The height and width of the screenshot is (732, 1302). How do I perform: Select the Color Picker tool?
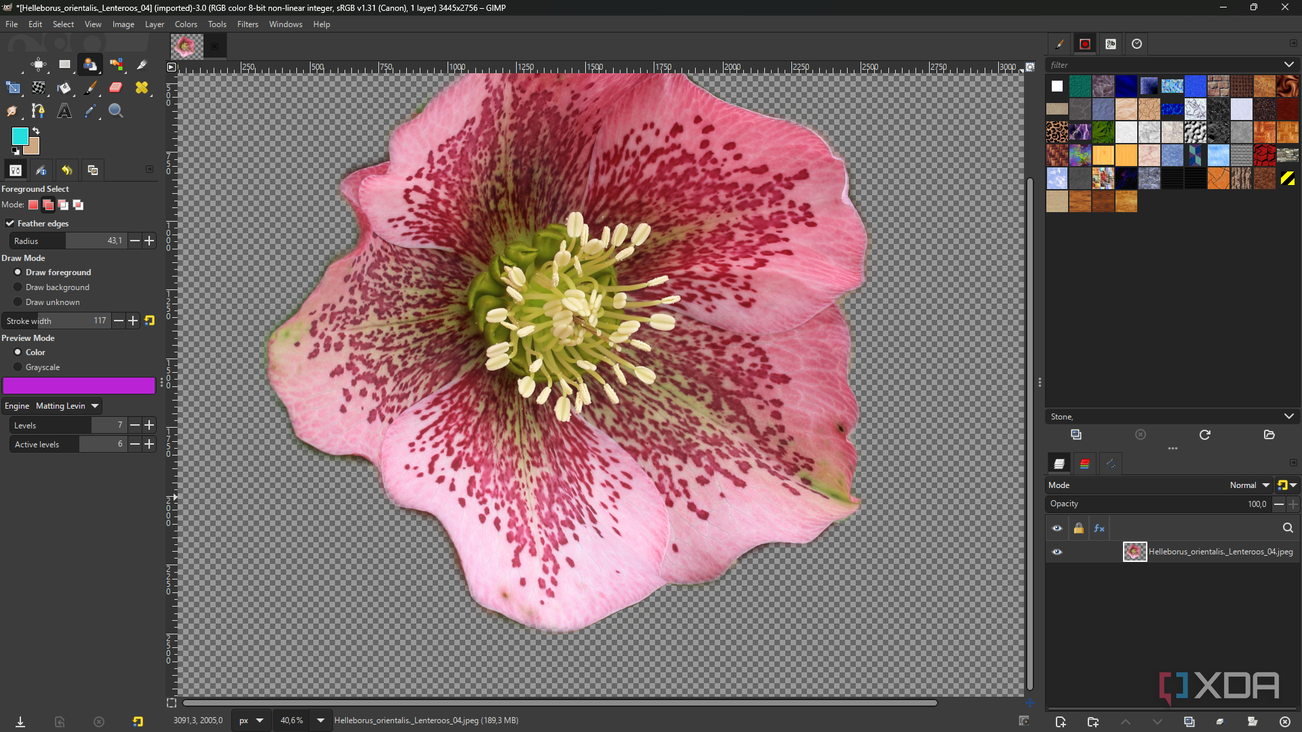(x=90, y=111)
